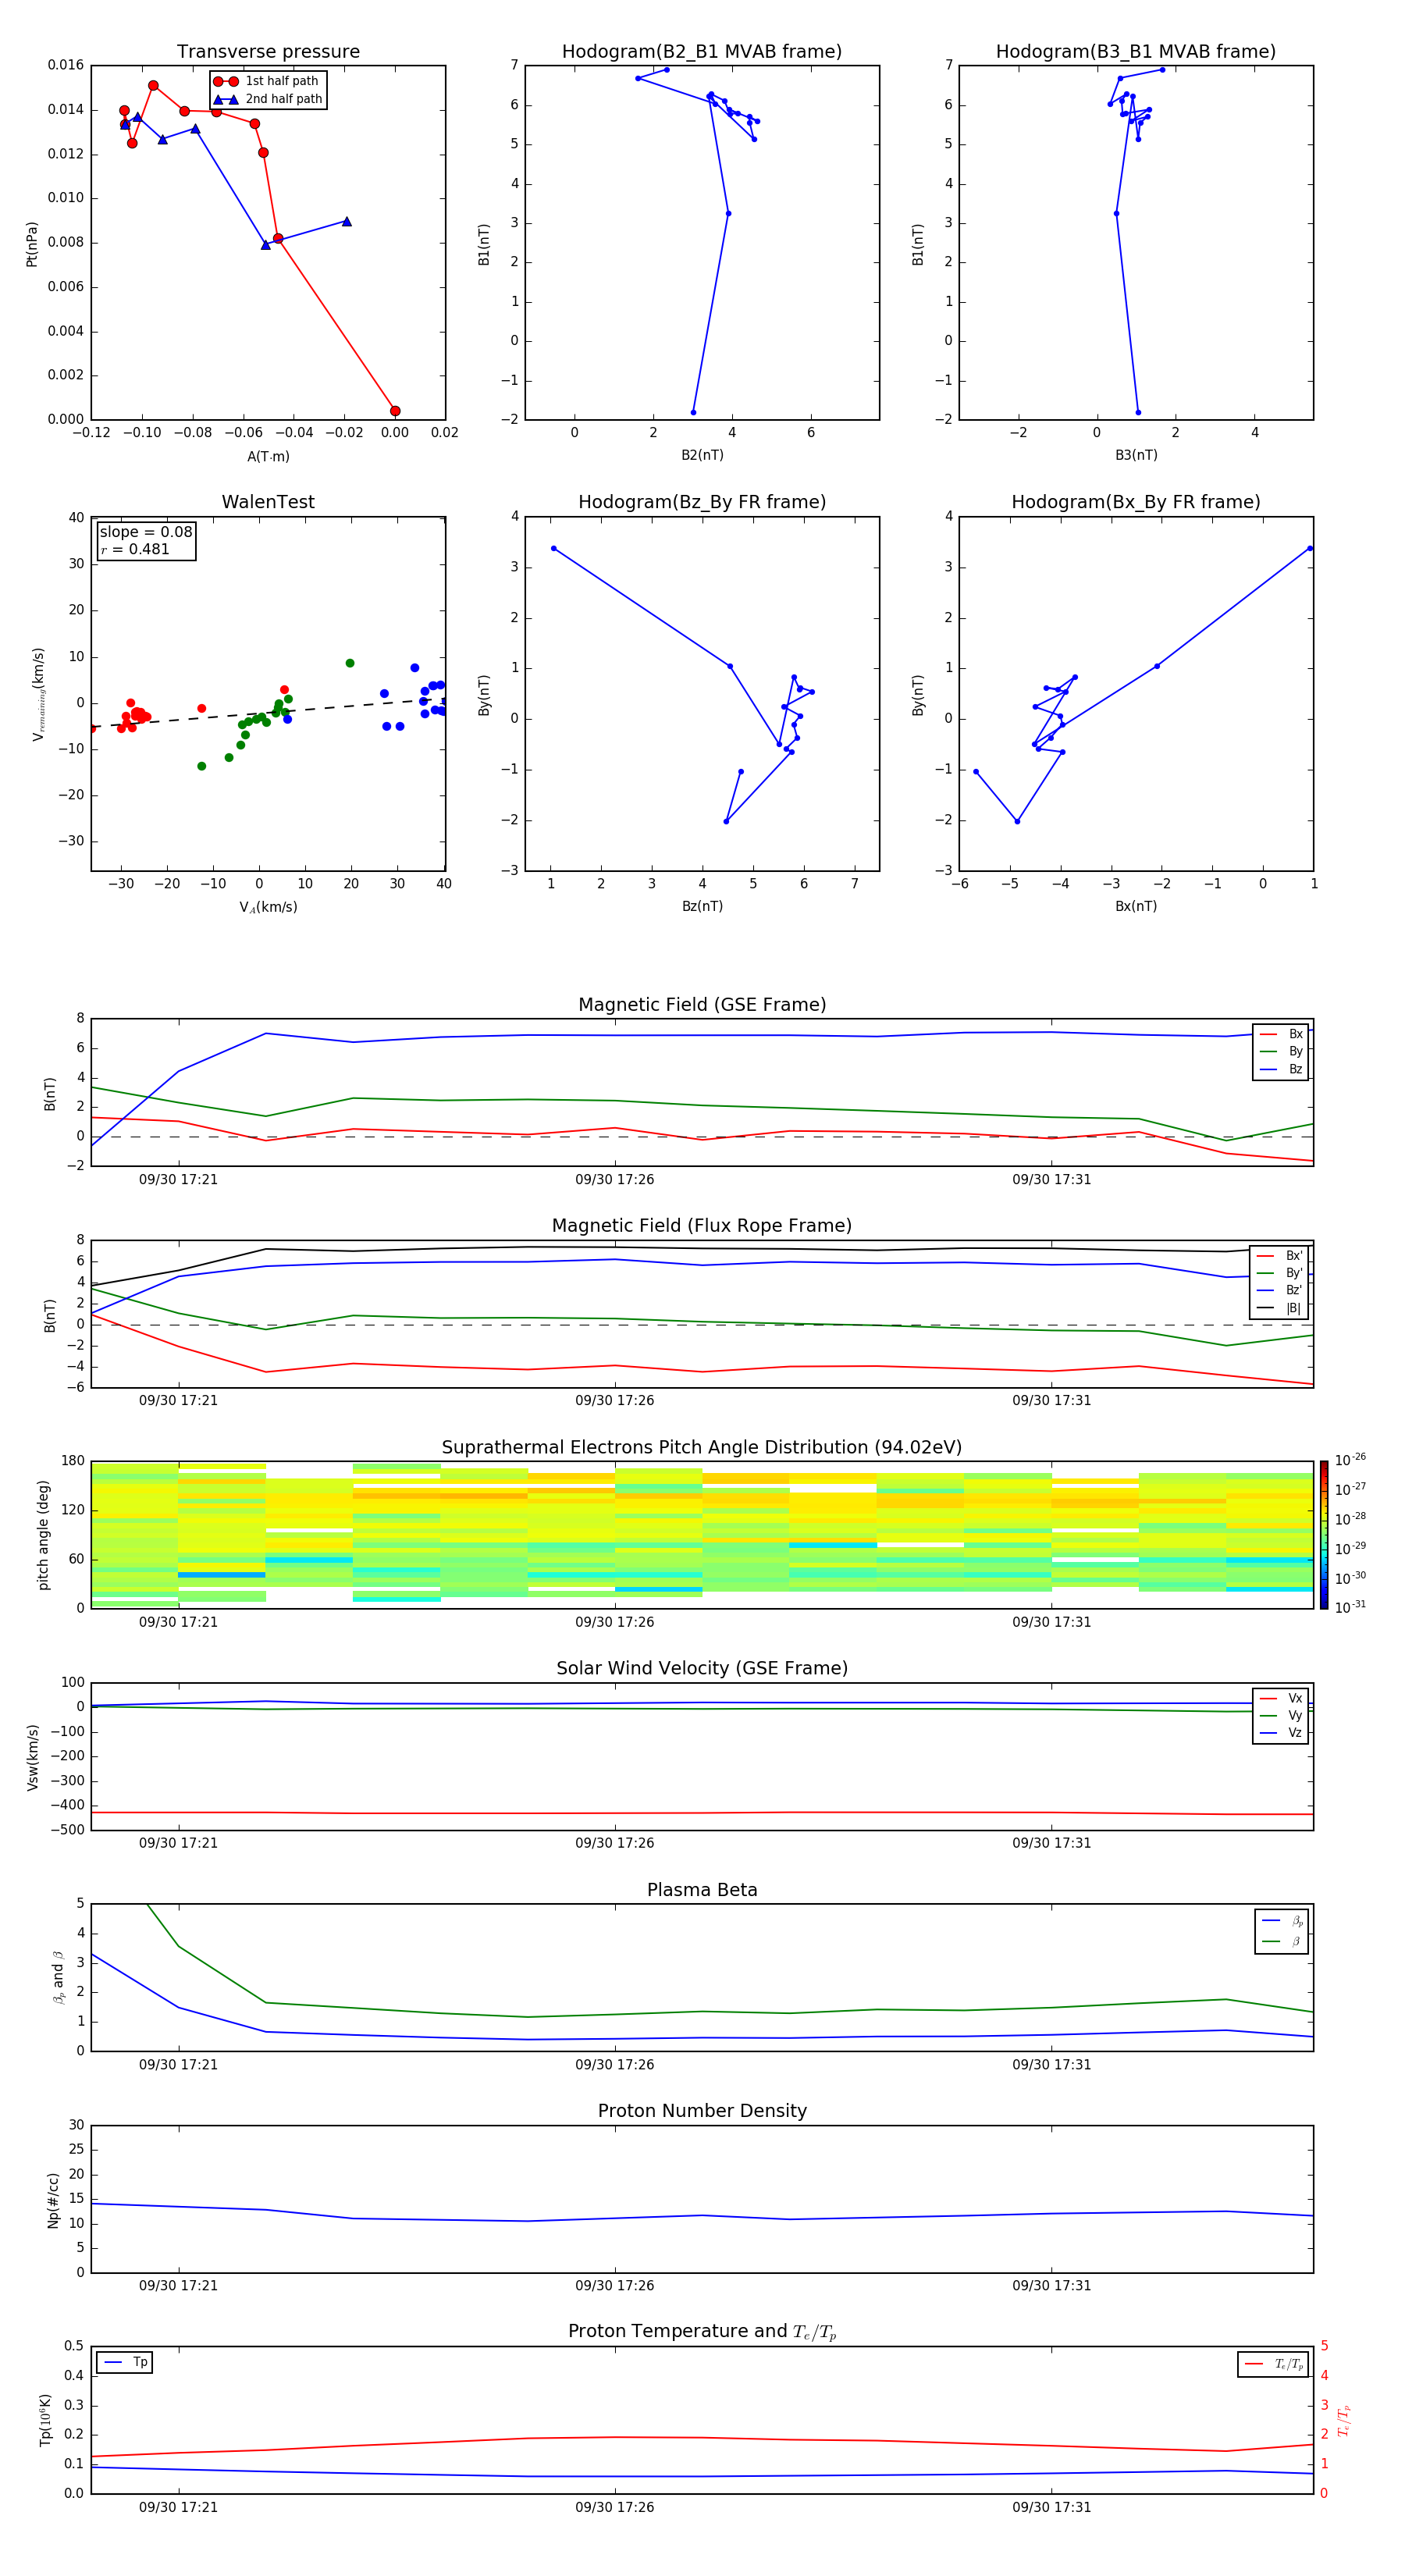Click 'Bx(nT)' x-axis label of FR hodogram
Screen dimensions: 1405x2576
click(x=1136, y=907)
